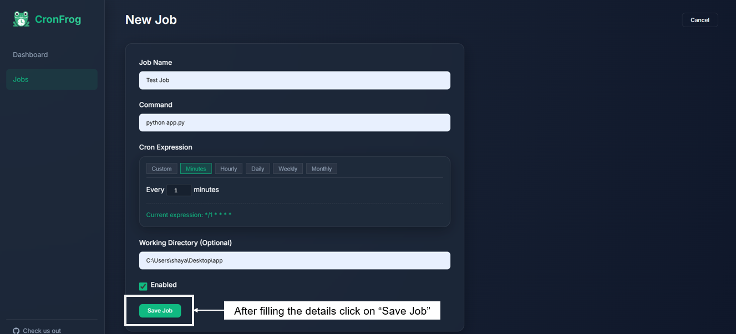Click the Cron Expression label
This screenshot has height=334, width=736.
pyautogui.click(x=166, y=147)
